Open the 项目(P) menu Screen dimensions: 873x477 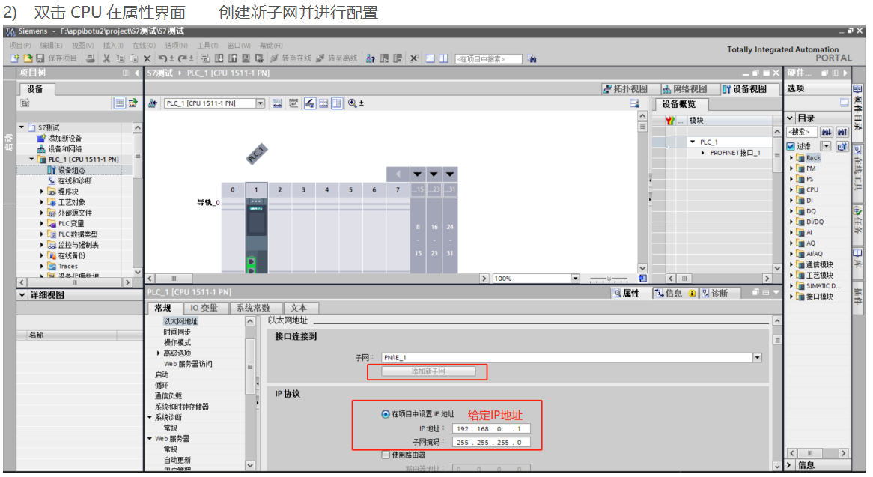click(20, 46)
